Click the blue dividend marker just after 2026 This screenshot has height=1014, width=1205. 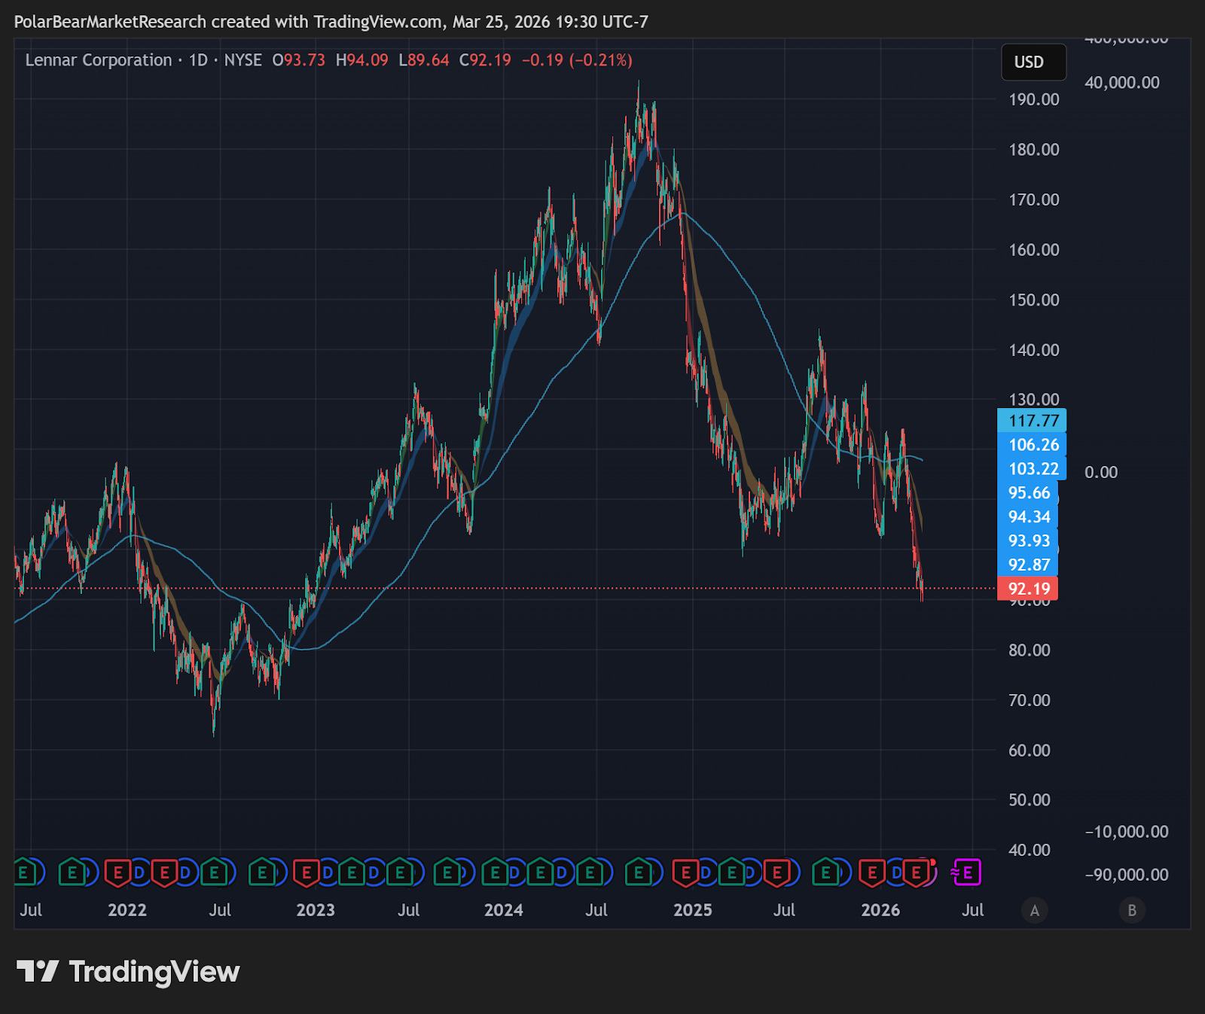896,873
